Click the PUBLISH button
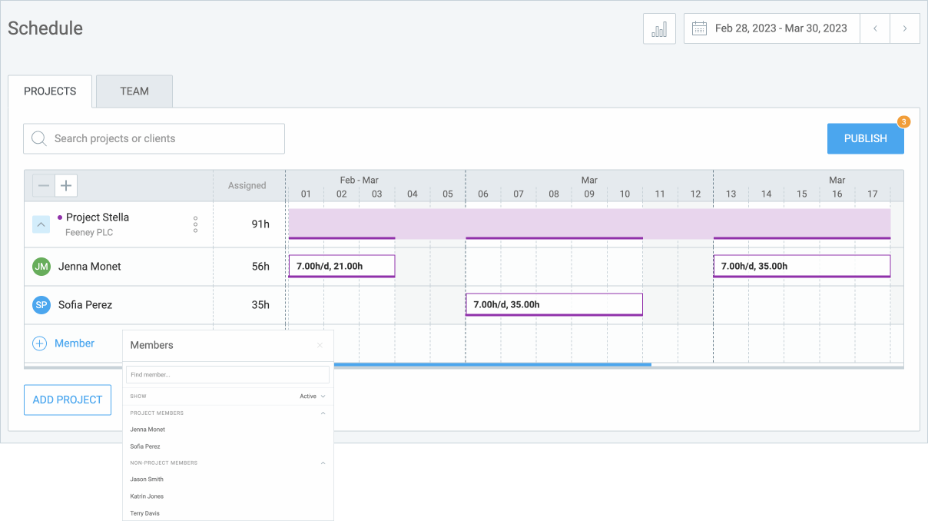Viewport: 928px width, 521px height. 865,138
